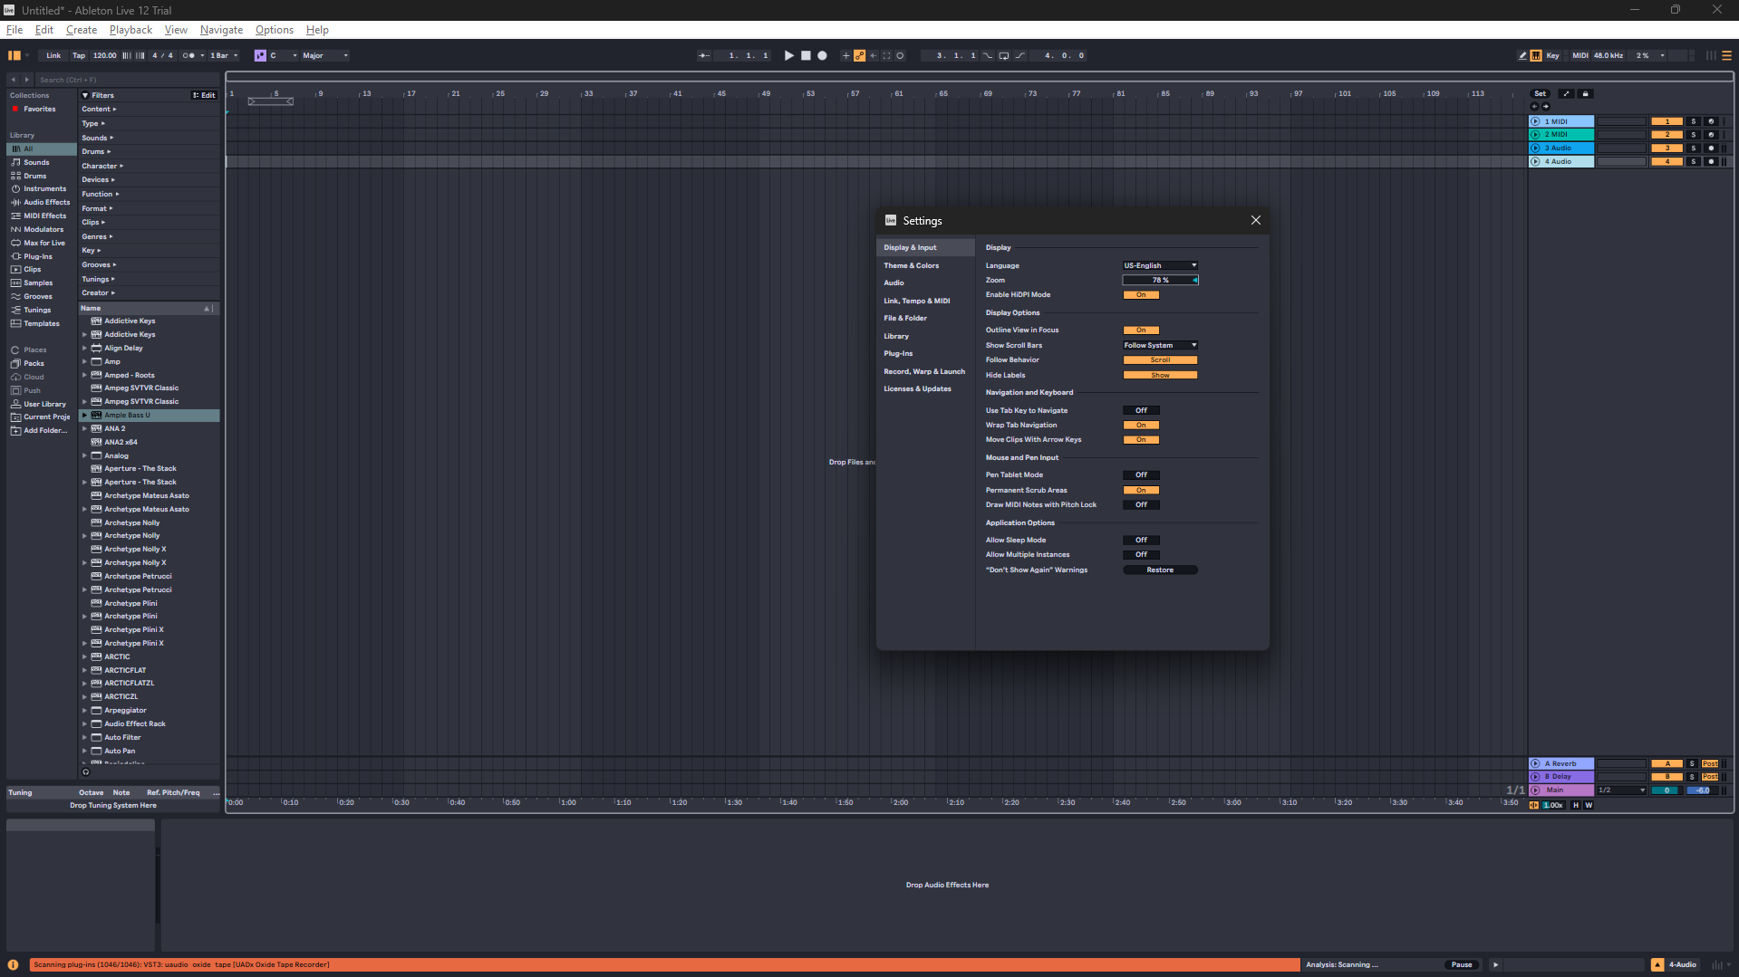Click the Previous Locator left arrow
1739x977 pixels.
pyautogui.click(x=1534, y=106)
